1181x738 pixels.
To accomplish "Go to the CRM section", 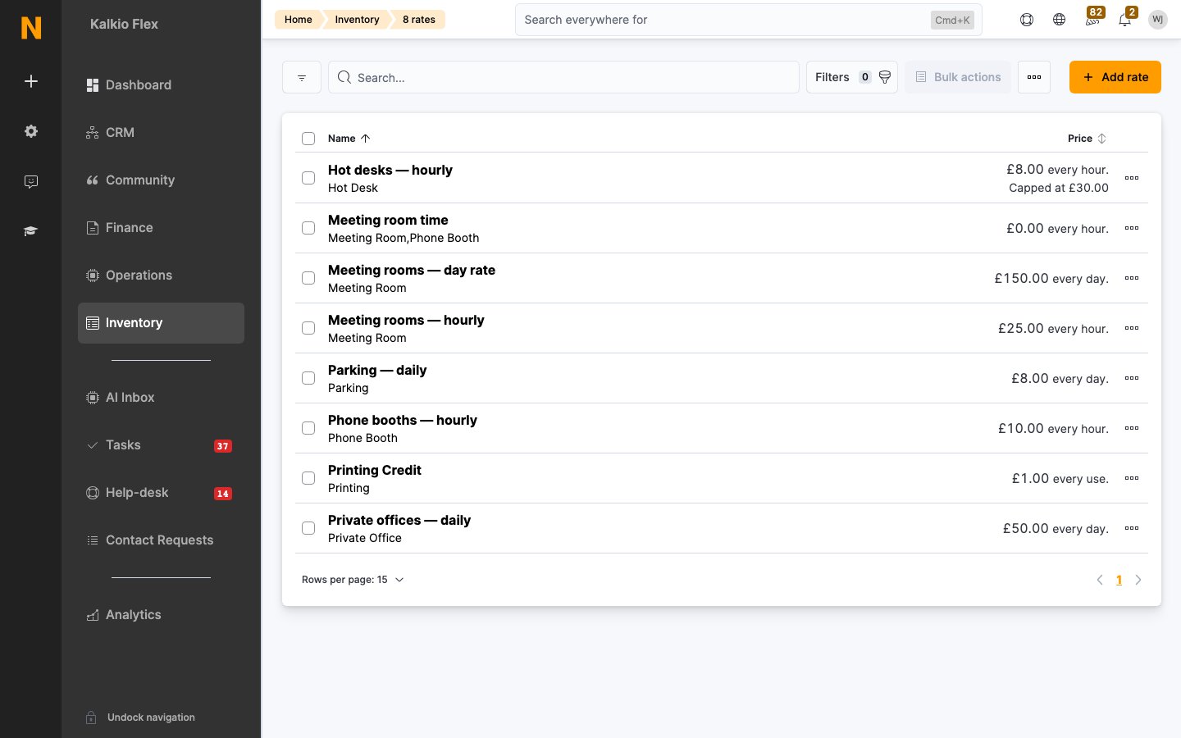I will 161,133.
